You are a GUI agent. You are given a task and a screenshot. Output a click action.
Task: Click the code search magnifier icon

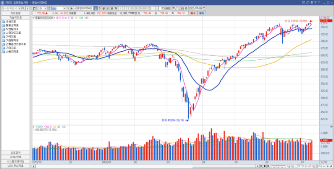point(68,8)
